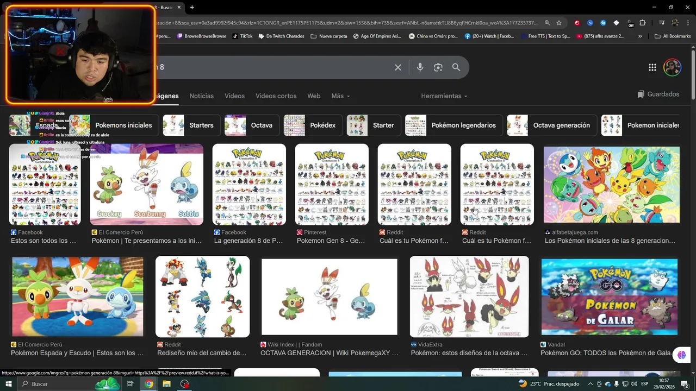Select the Pokemons iniciales filter chip
The width and height of the screenshot is (696, 391).
point(115,125)
